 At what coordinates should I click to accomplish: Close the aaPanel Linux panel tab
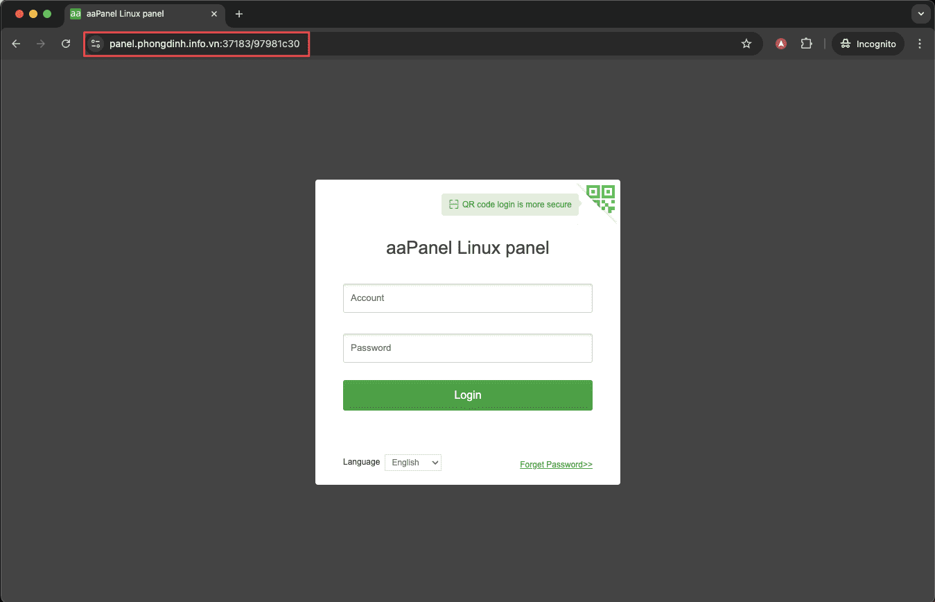214,14
